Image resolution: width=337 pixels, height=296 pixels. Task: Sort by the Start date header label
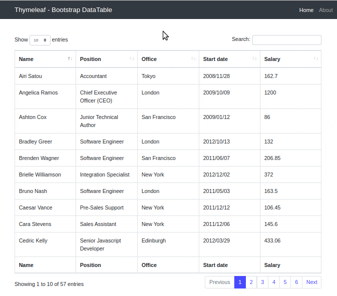pos(215,59)
